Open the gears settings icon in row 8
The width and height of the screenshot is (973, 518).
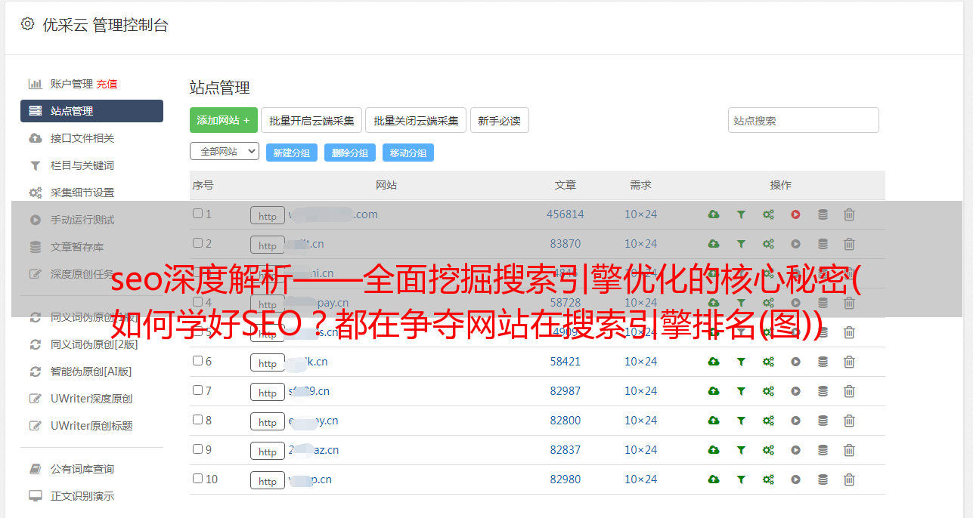(x=768, y=421)
